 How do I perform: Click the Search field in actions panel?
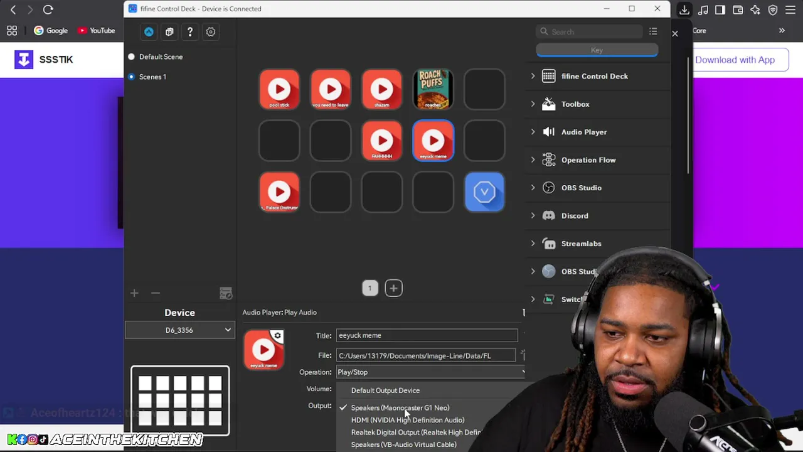tap(590, 31)
